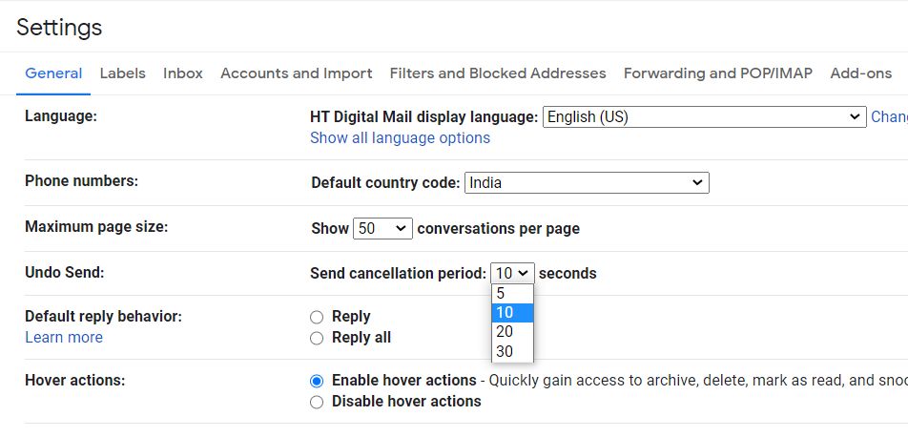Select the highlighted 10 seconds option
Viewport: 908px width, 437px height.
tap(512, 313)
